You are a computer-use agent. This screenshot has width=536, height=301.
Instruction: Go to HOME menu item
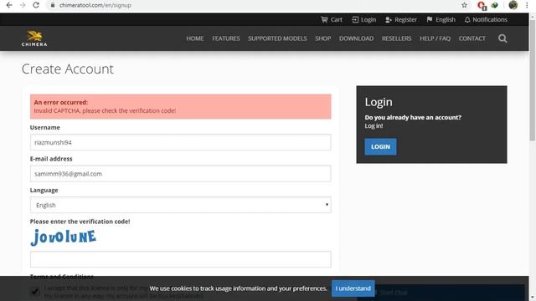tap(195, 38)
